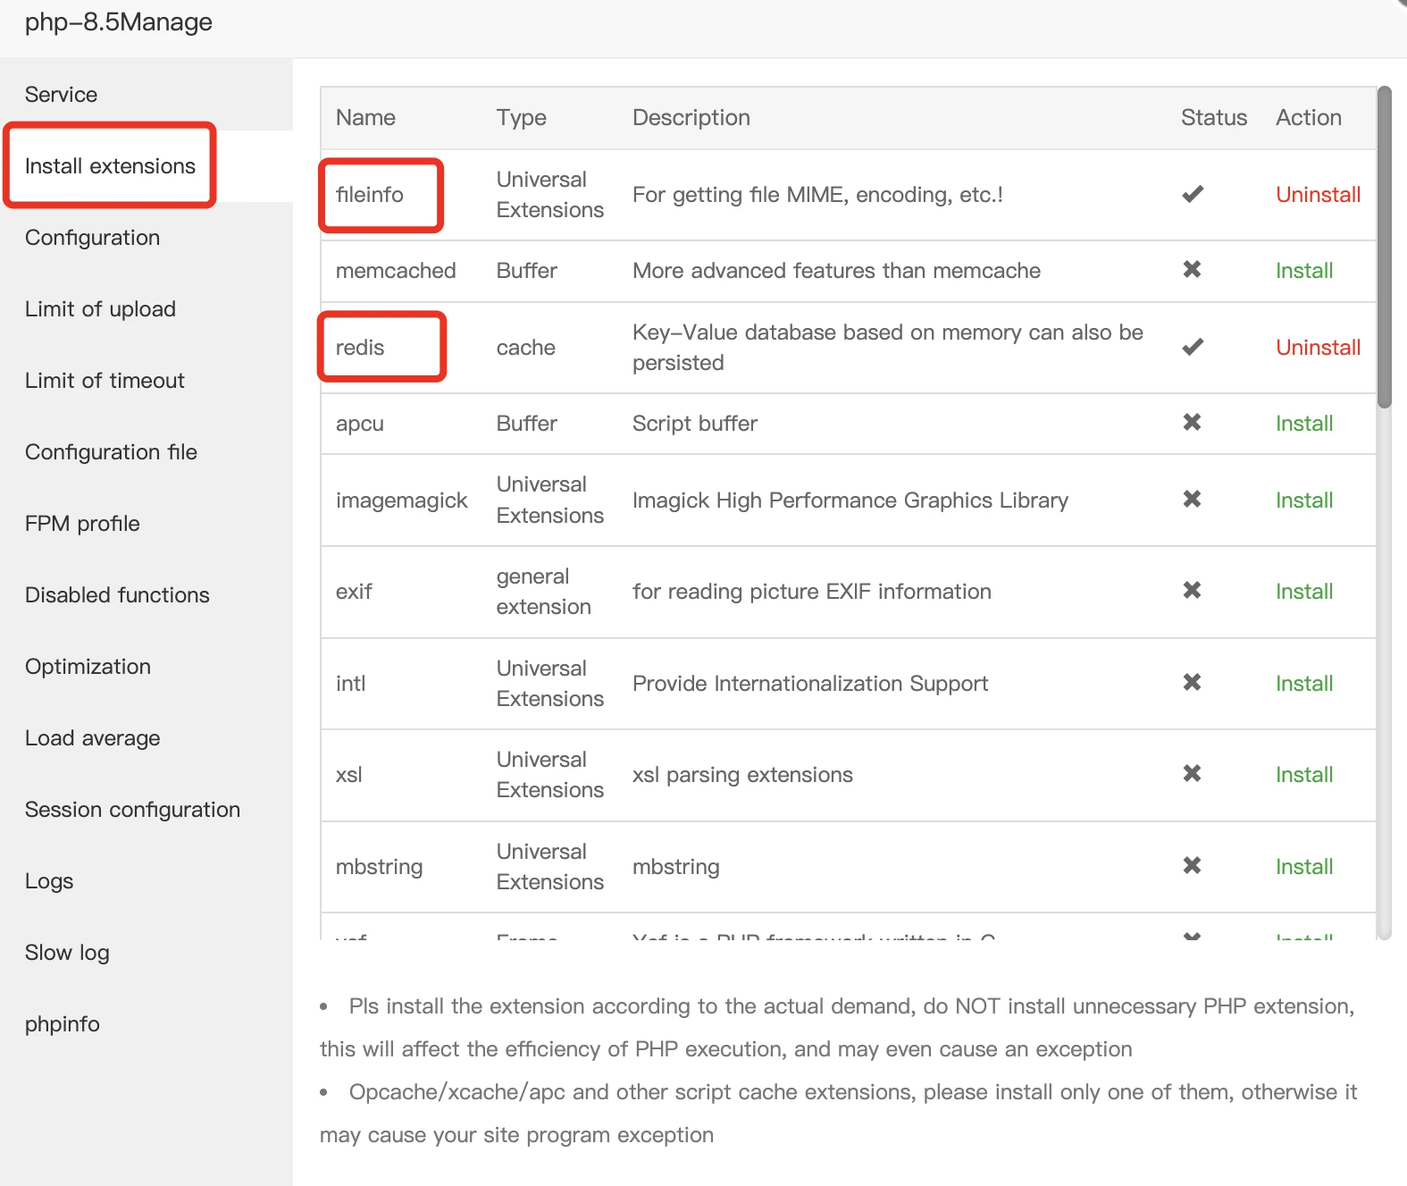Install the imagemagick extension

point(1303,500)
